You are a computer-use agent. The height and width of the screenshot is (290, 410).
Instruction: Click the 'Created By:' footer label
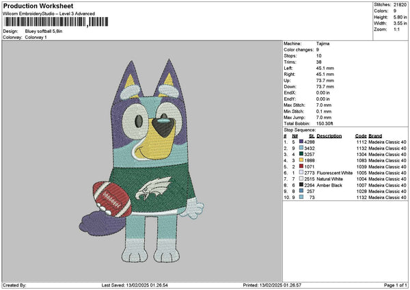coord(14,285)
